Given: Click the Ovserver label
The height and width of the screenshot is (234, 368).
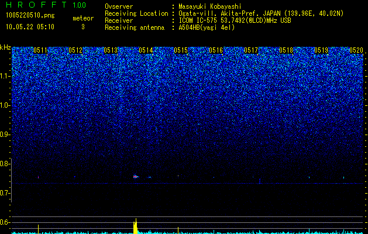Looking at the screenshot, I should point(119,6).
